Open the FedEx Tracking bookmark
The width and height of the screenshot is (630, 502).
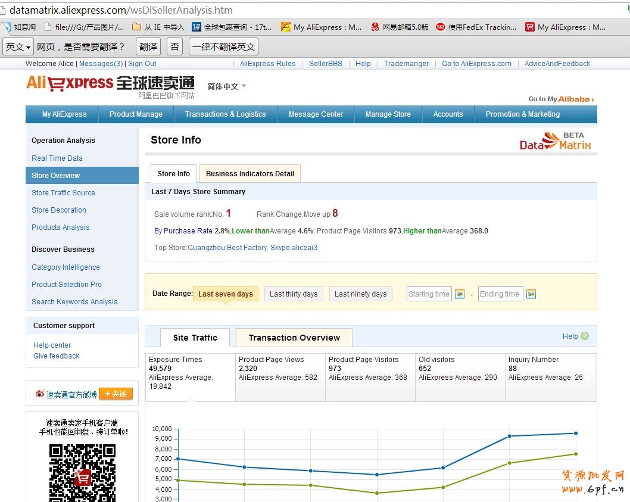476,27
